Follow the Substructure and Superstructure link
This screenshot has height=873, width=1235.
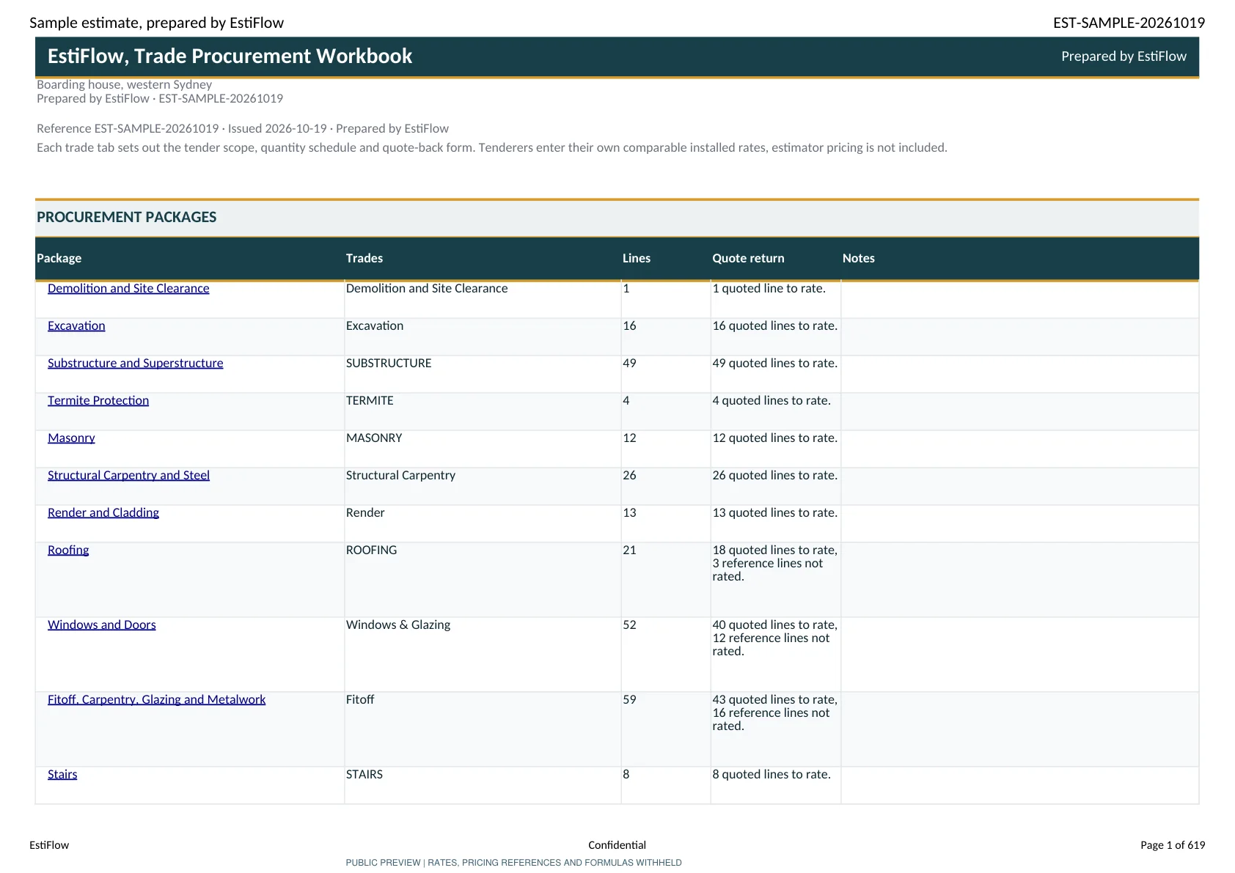[136, 363]
